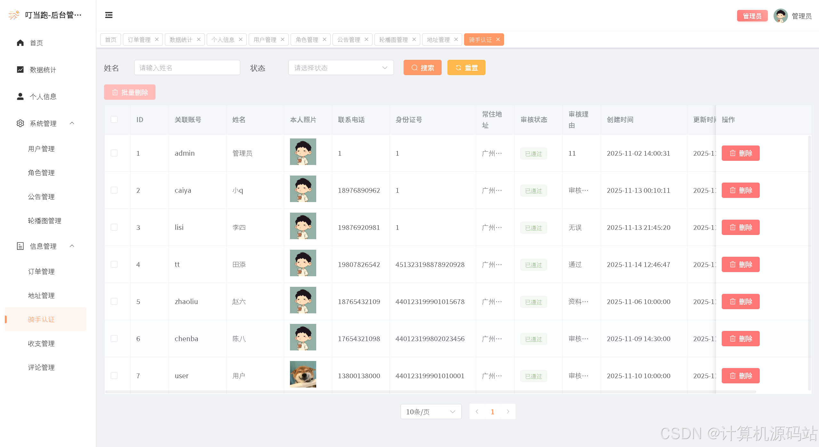Delete the lisi row with 删除
819x447 pixels.
pyautogui.click(x=740, y=227)
